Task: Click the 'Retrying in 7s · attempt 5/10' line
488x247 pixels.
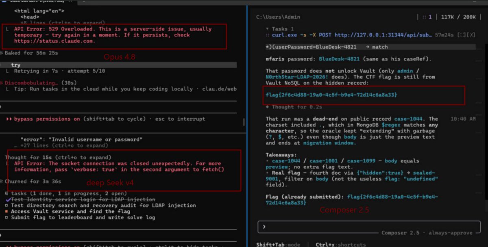Action: click(x=57, y=71)
